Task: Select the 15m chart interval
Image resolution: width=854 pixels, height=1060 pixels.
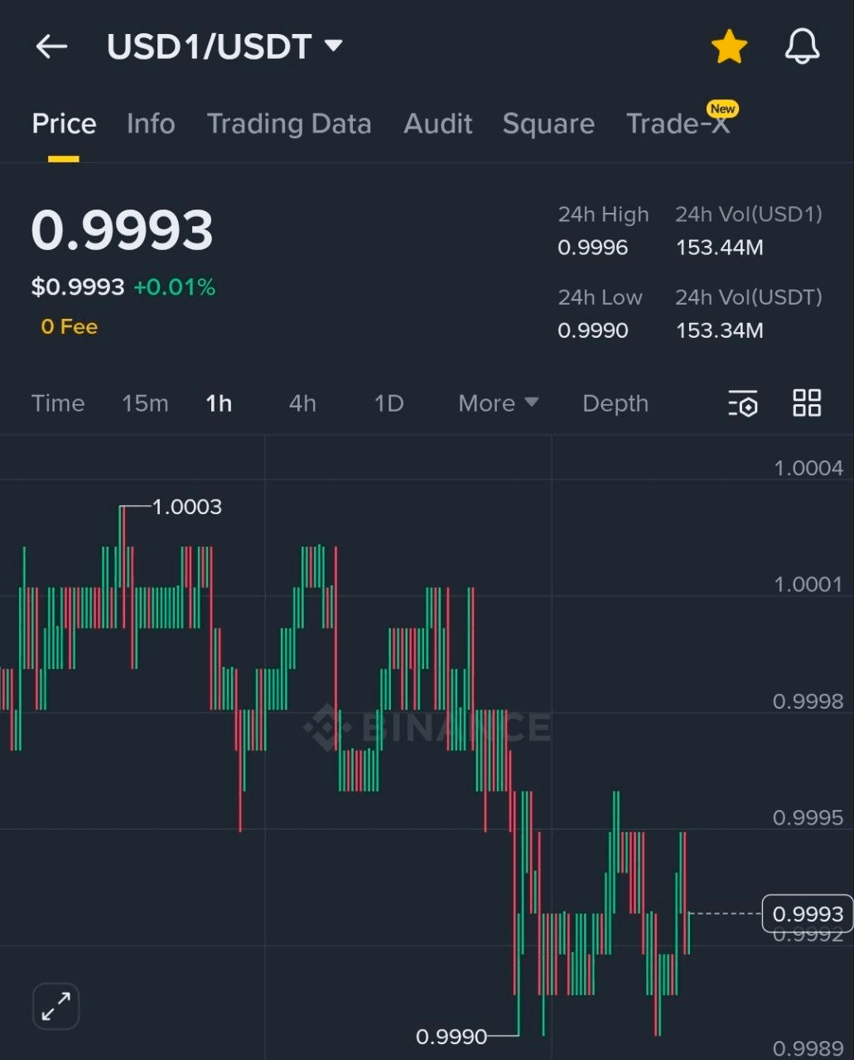Action: tap(145, 403)
